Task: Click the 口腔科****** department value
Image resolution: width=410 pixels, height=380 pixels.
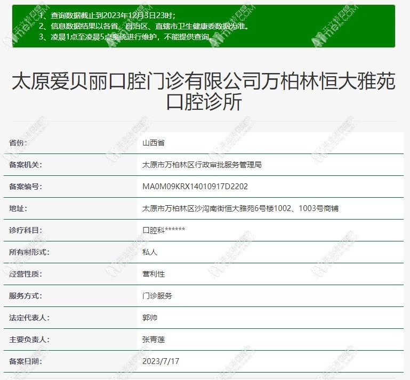Action: point(164,230)
